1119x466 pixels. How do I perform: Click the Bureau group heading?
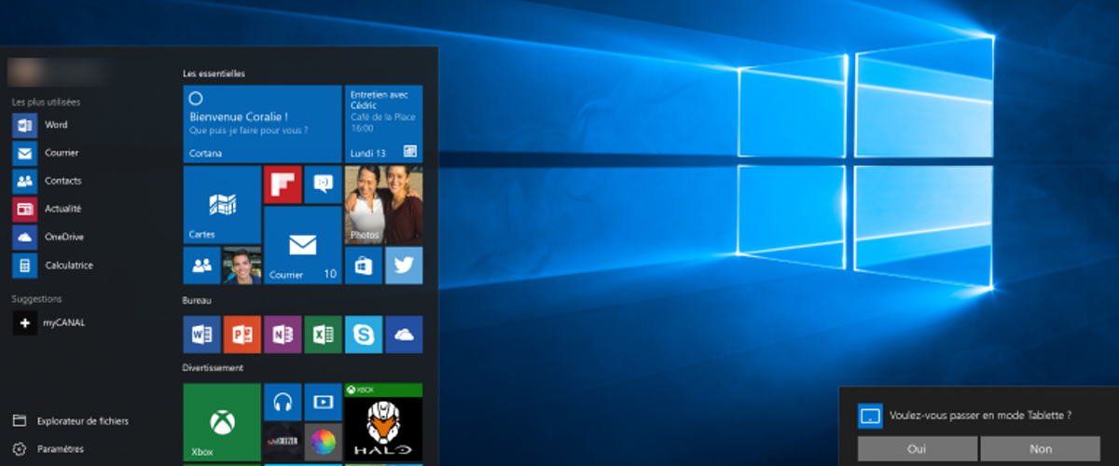point(198,301)
